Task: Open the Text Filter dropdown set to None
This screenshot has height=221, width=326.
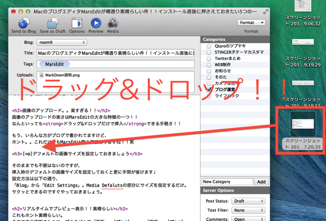Action: (x=248, y=210)
